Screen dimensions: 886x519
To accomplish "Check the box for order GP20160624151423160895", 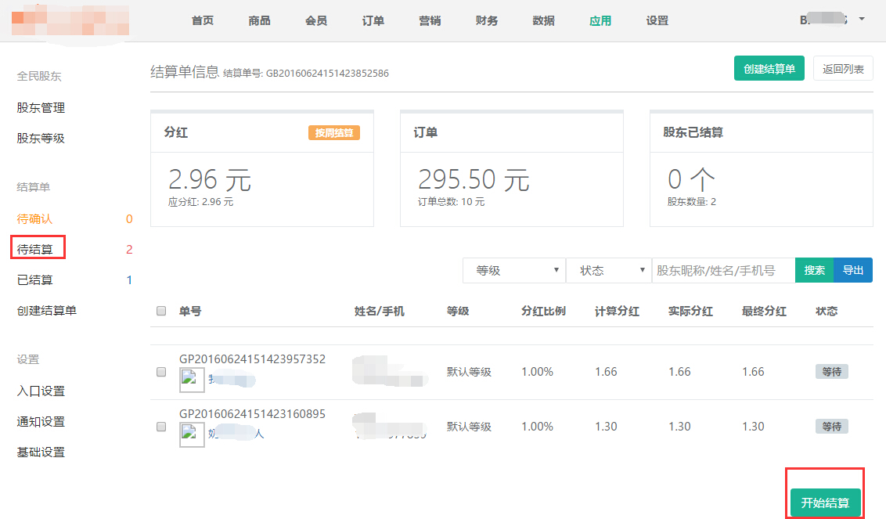I will pyautogui.click(x=161, y=427).
